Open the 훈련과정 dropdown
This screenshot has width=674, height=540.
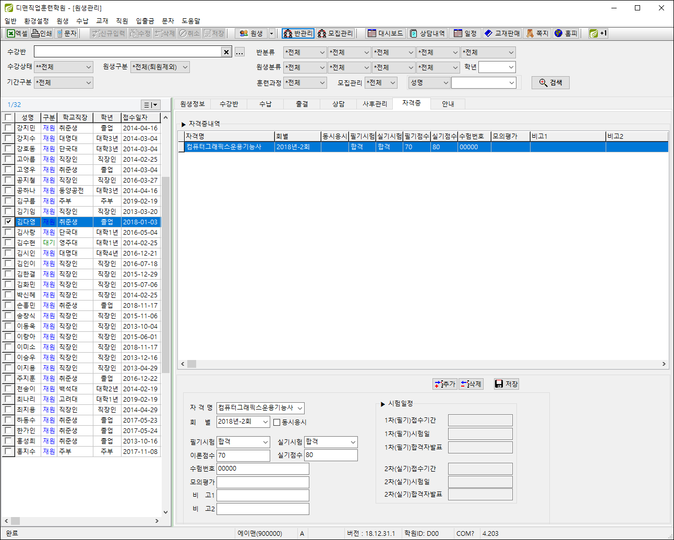305,83
